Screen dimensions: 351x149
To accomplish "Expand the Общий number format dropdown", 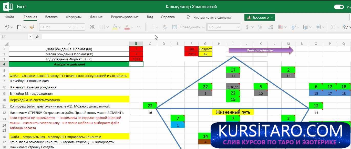I will point(224,27).
